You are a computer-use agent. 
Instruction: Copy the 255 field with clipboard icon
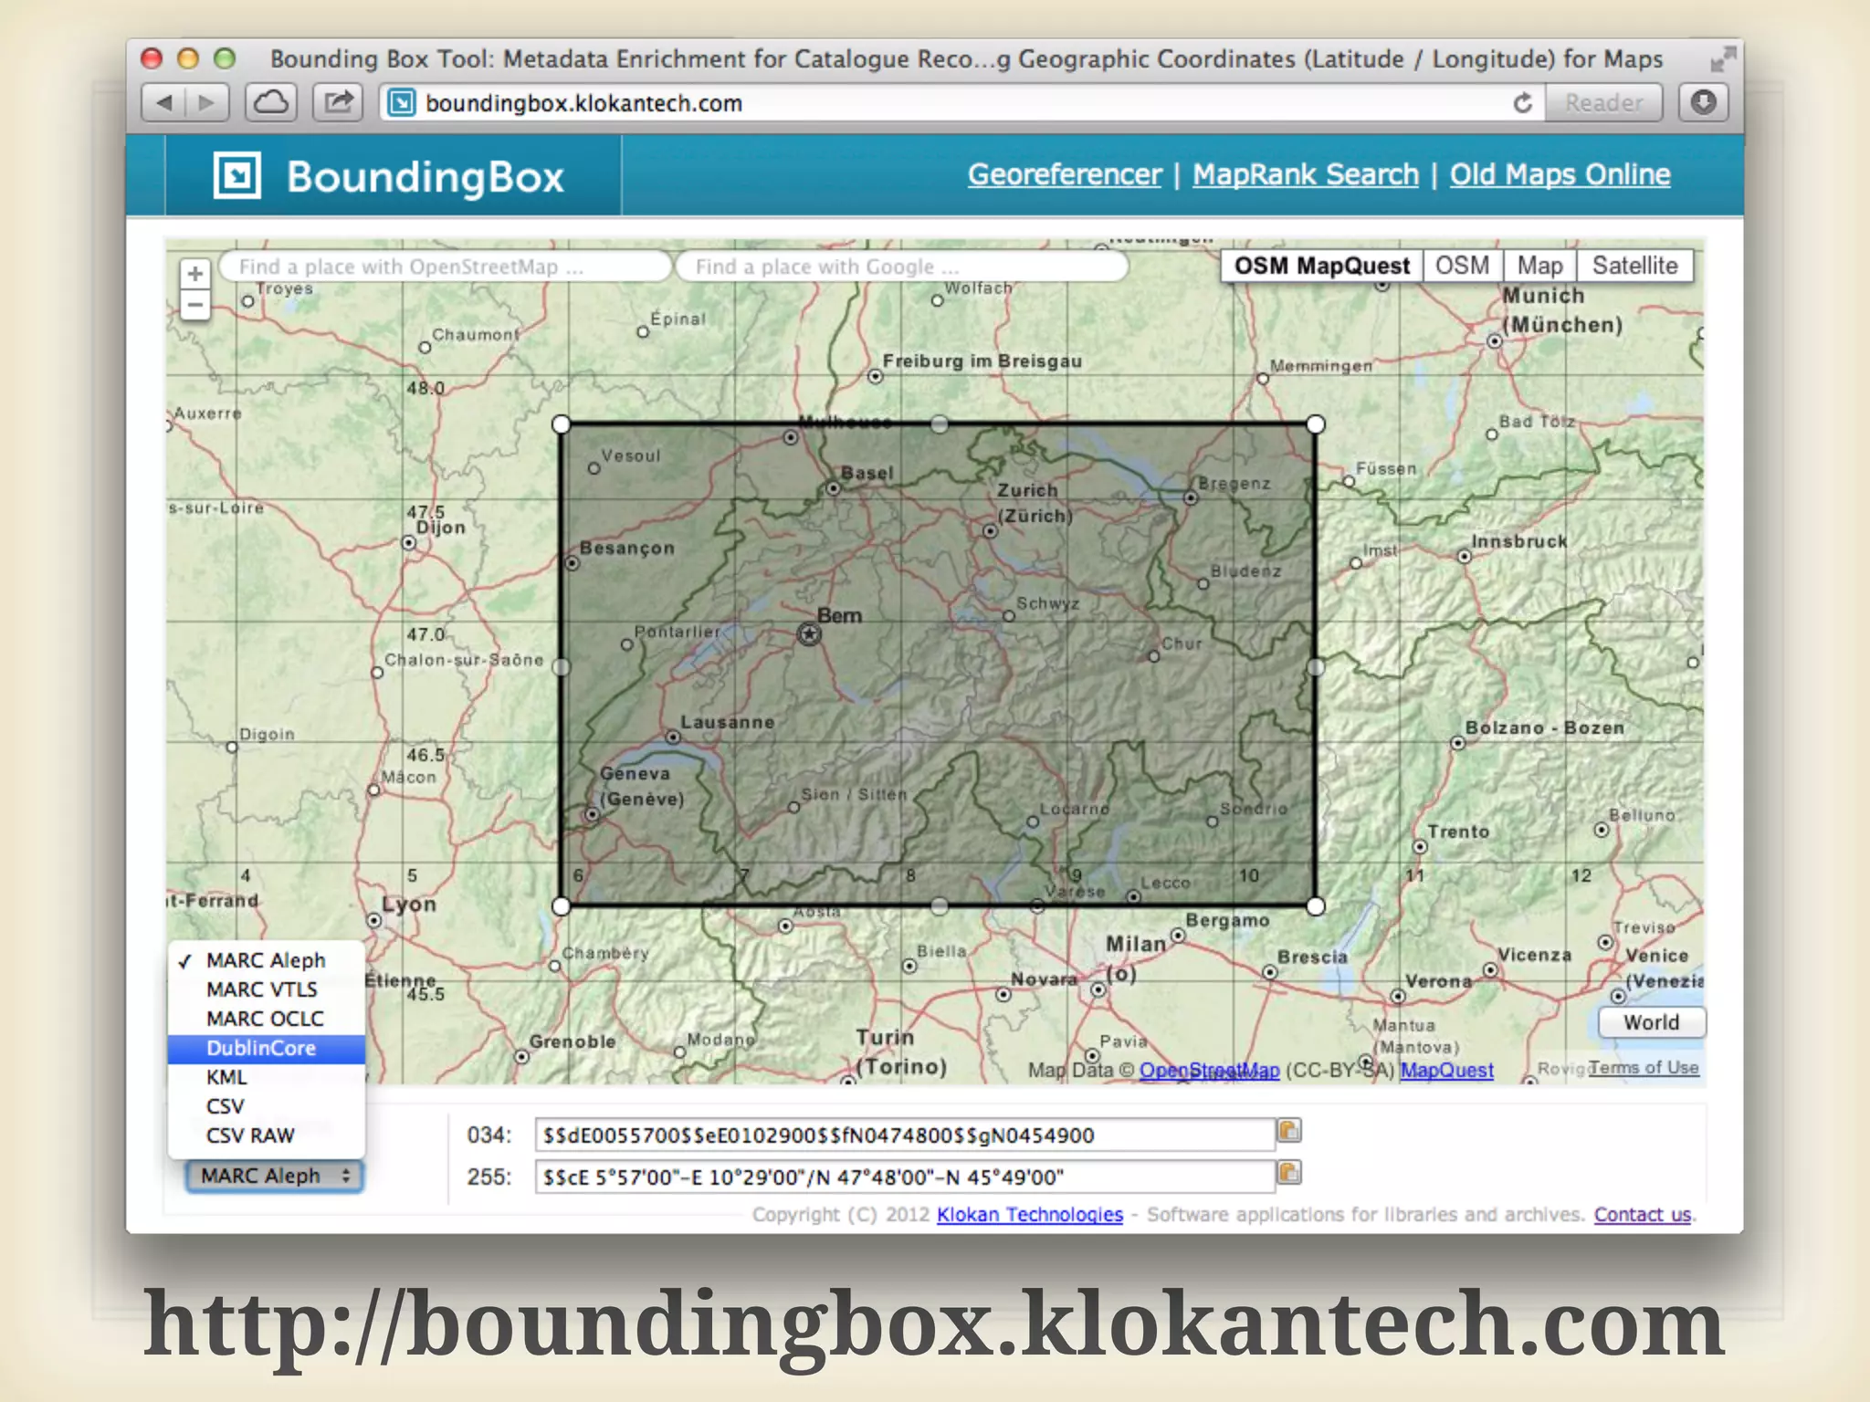tap(1289, 1173)
